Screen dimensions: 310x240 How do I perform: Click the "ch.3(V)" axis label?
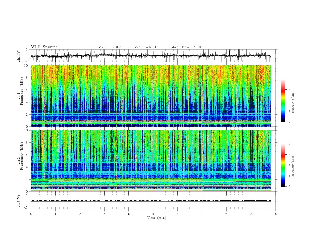19,201
